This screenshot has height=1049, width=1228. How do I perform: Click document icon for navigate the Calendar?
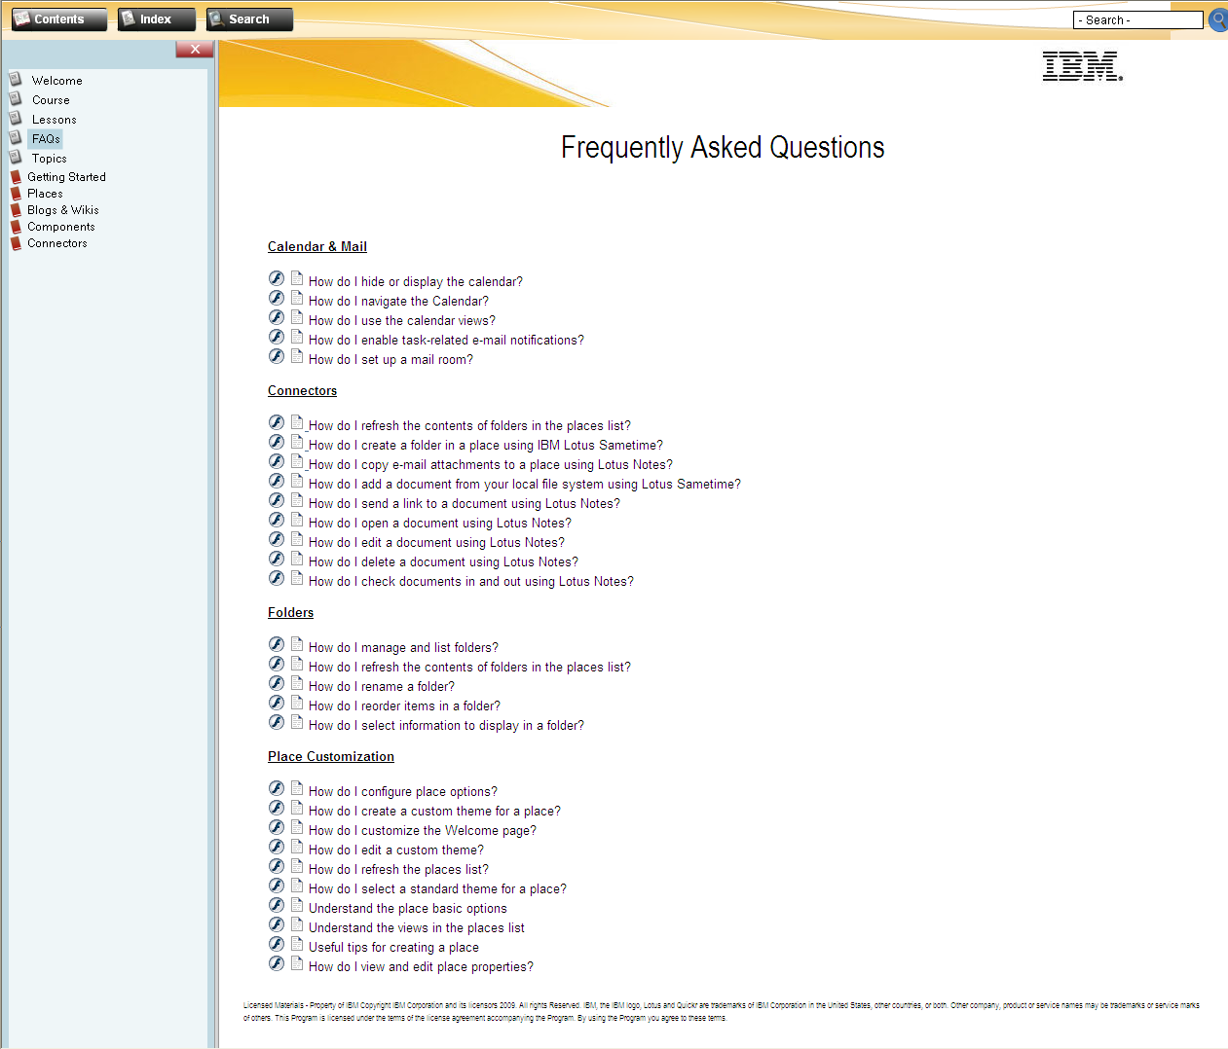(x=297, y=298)
